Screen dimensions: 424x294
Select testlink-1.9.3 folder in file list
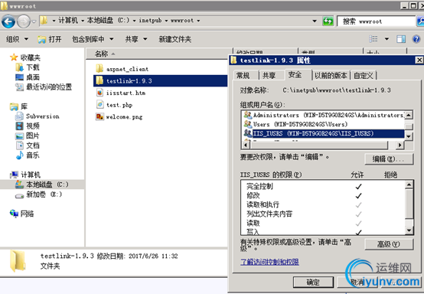click(x=161, y=81)
